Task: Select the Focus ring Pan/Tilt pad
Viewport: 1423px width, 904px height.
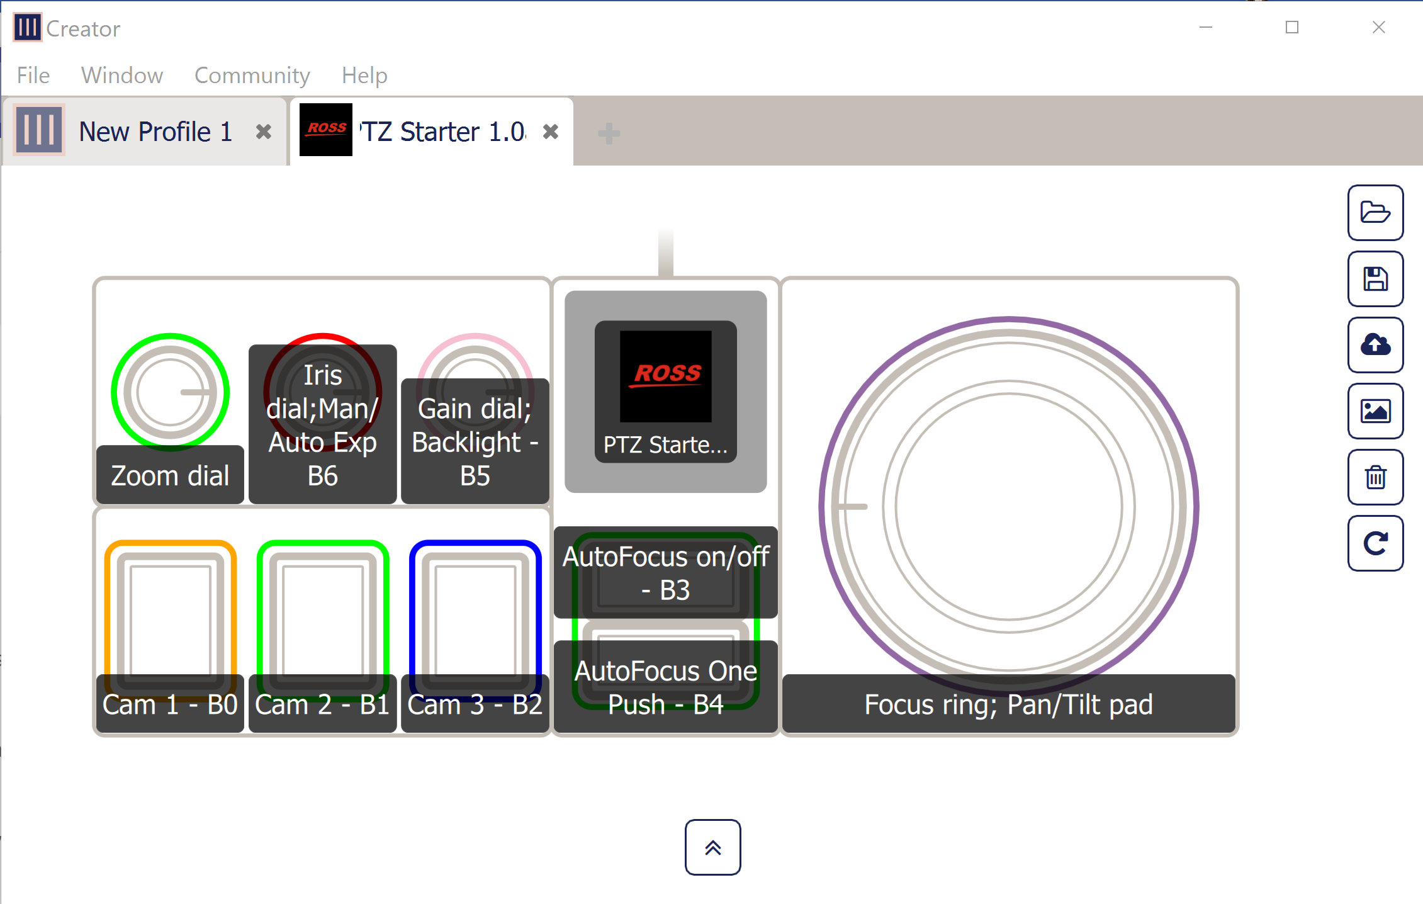Action: (1008, 507)
